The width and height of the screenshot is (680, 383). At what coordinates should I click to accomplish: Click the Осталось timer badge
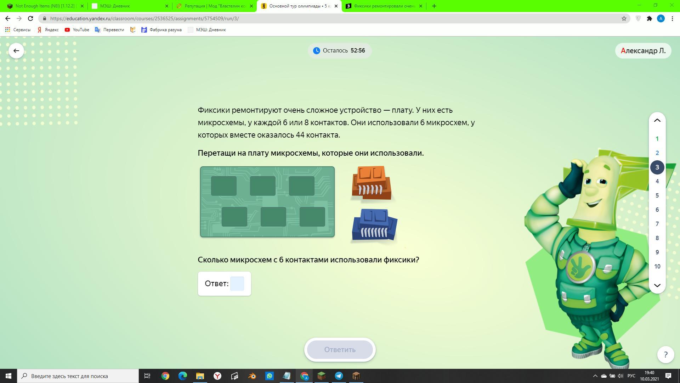click(x=339, y=50)
